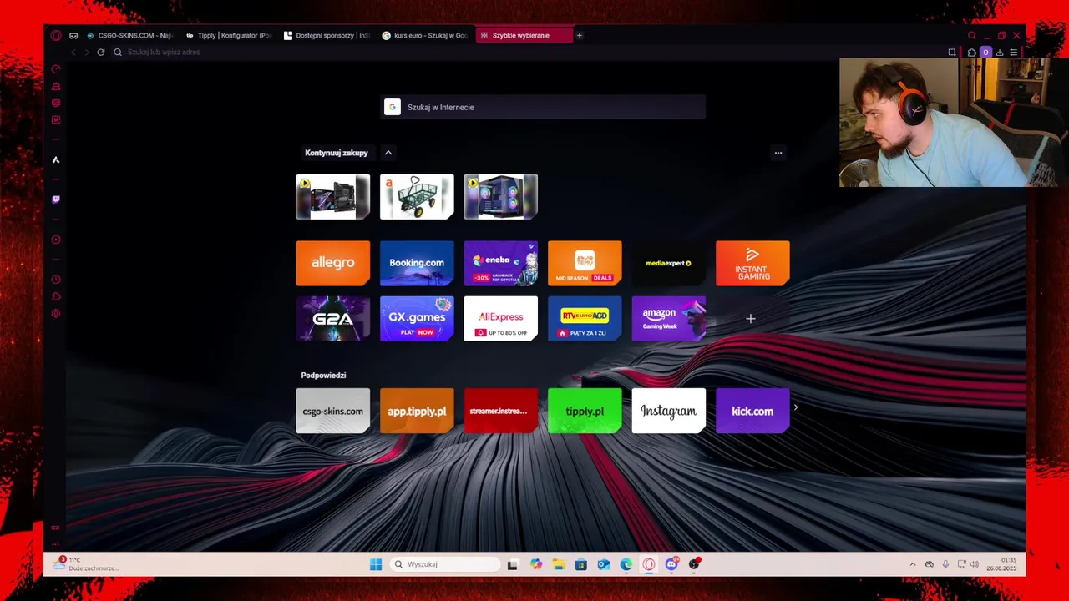1069x601 pixels.
Task: Open the green tipply.pl suggestion tile
Action: (585, 411)
